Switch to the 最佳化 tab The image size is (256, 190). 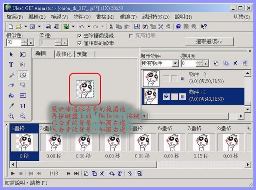click(x=64, y=54)
